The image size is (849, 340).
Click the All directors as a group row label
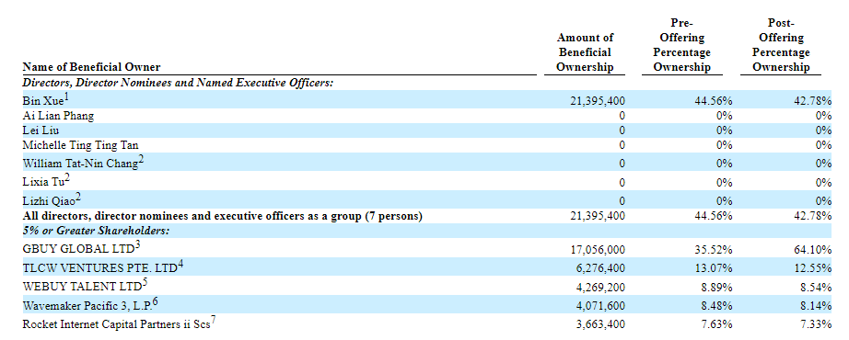[x=223, y=216]
